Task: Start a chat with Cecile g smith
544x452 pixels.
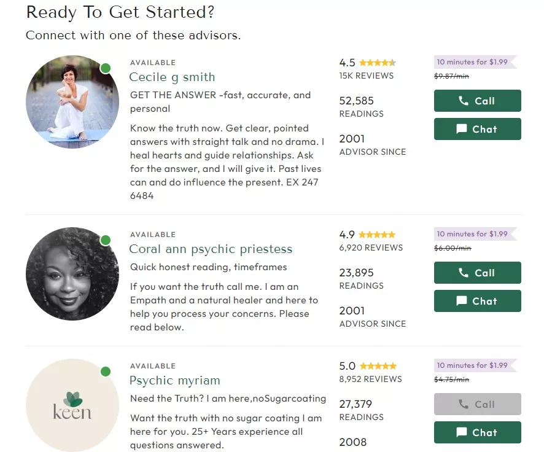Action: click(x=477, y=129)
